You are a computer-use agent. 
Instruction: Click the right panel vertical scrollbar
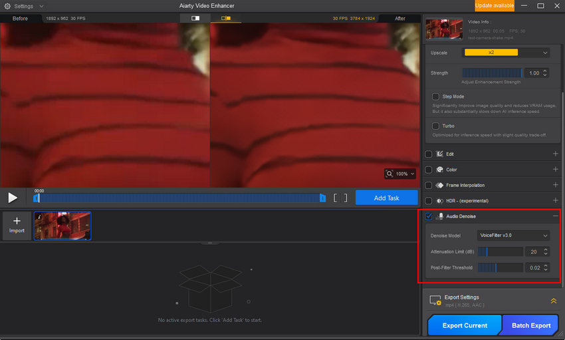[x=562, y=189]
